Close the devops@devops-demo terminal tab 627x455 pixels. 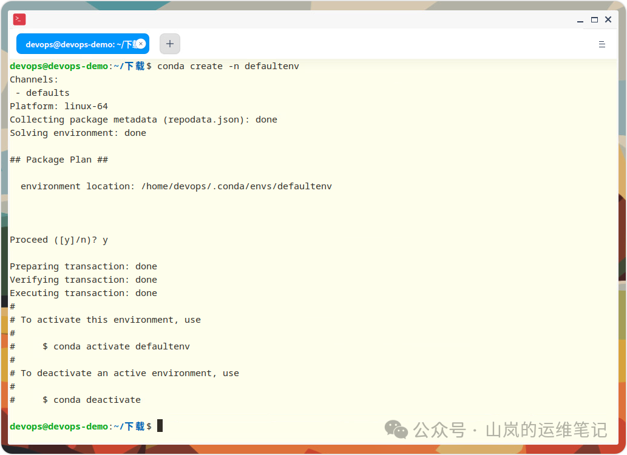[x=141, y=44]
